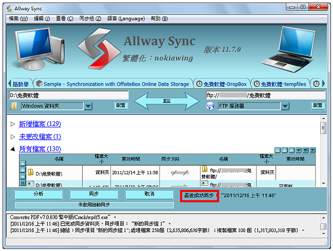Click the log line 已完成同步資料夾
Screen dimensions: 333x251
(x=90, y=224)
